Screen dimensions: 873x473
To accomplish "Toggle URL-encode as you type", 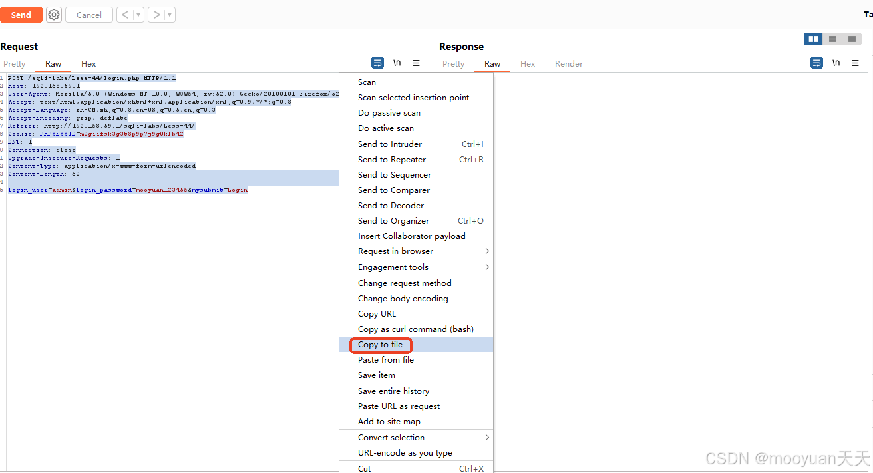I will pyautogui.click(x=416, y=453).
